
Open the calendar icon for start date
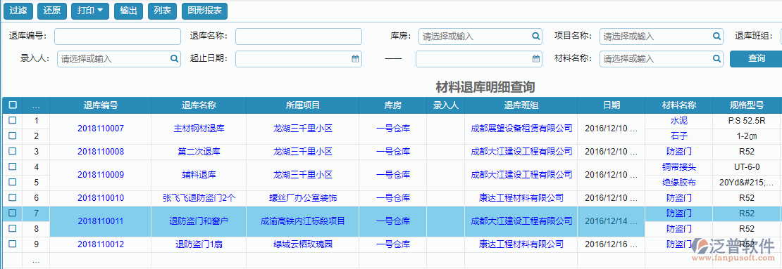click(355, 59)
